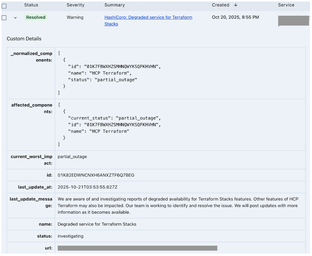Tick the checkbox for the Terraform Stacks incident

[4, 18]
